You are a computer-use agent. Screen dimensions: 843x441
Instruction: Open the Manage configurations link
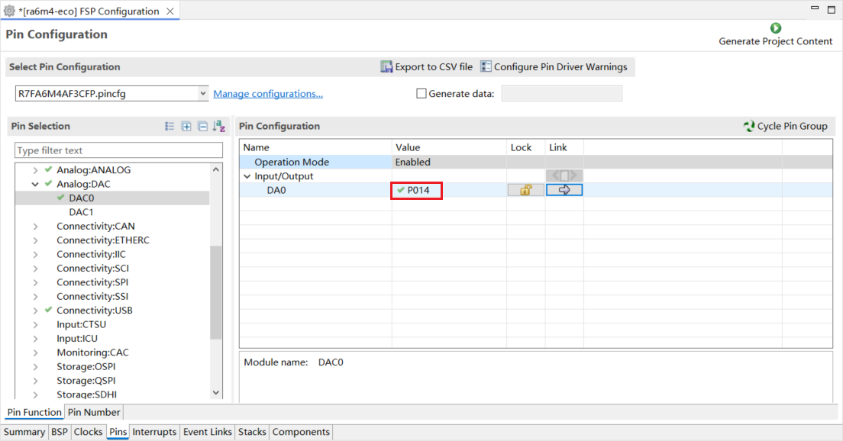[x=268, y=93]
